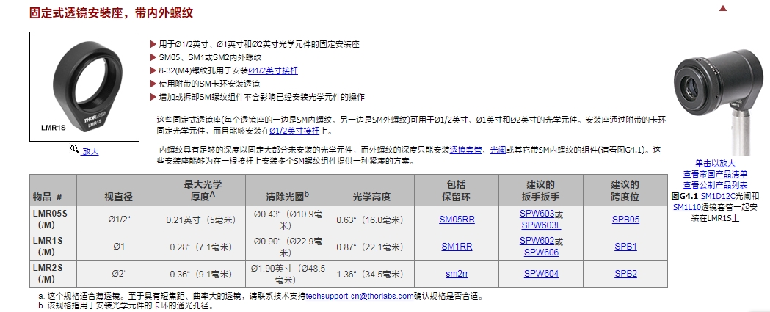Click the SPB05 link
Viewport: 770px width, 312px height.
pyautogui.click(x=625, y=220)
